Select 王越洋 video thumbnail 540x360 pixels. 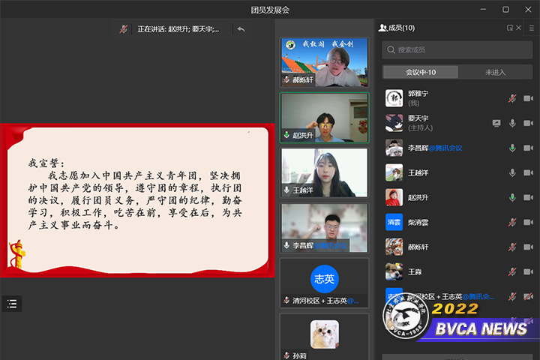tap(324, 172)
